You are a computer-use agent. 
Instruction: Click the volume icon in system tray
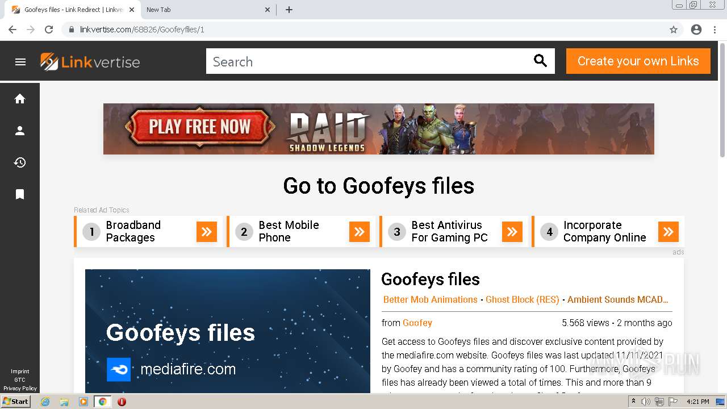(x=646, y=402)
